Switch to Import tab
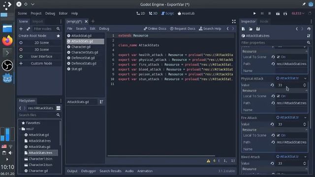The width and height of the screenshot is (315, 177). pos(37,21)
